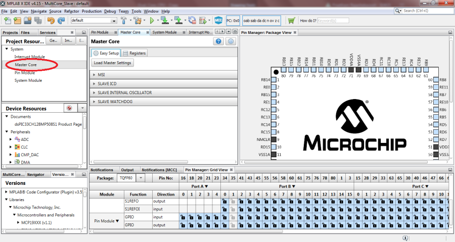Screen dimensions: 455x242
Task: Open the Debug menu
Action: [110, 11]
